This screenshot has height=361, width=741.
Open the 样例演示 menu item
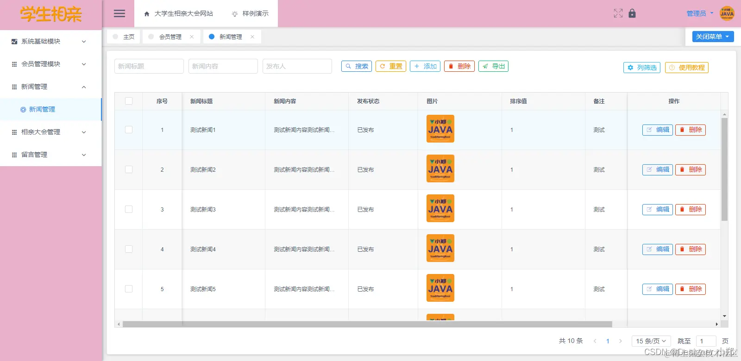click(250, 13)
